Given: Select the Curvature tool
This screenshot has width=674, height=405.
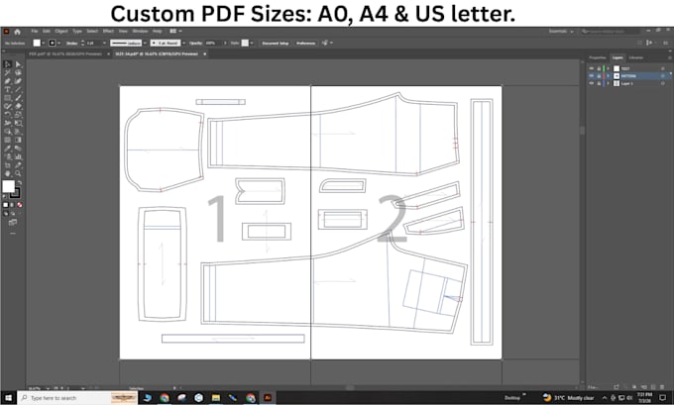Looking at the screenshot, I should click(18, 81).
